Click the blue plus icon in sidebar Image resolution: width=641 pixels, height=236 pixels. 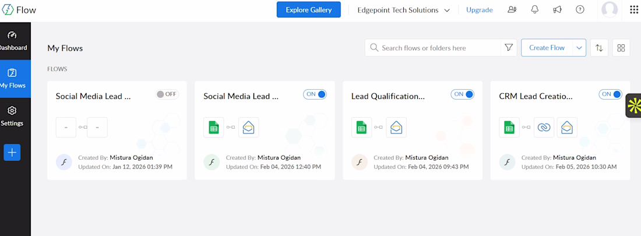[12, 153]
